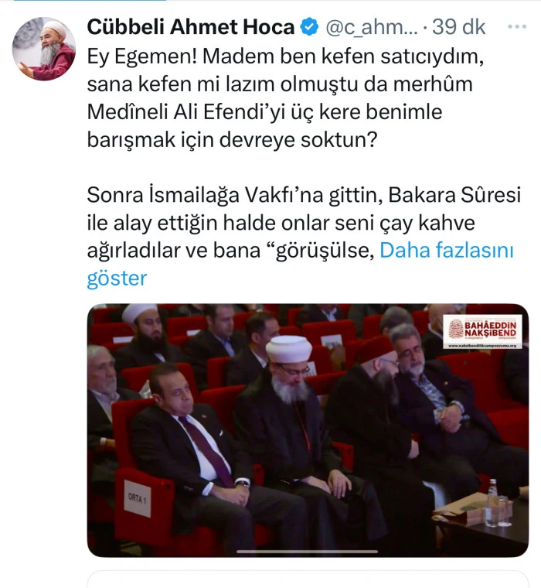
Task: Open the card below the video
Action: 308,579
